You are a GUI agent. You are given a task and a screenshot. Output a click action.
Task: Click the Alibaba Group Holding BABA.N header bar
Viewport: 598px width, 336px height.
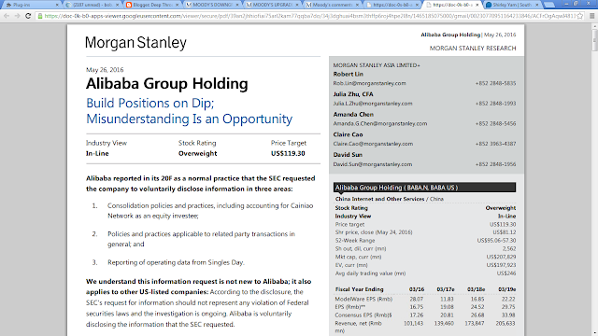(x=424, y=188)
